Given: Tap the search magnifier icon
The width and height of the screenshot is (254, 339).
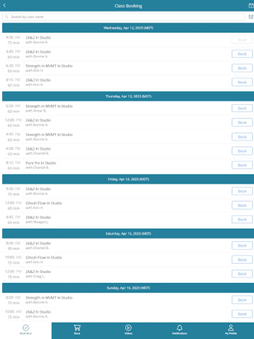Looking at the screenshot, I should [7, 17].
